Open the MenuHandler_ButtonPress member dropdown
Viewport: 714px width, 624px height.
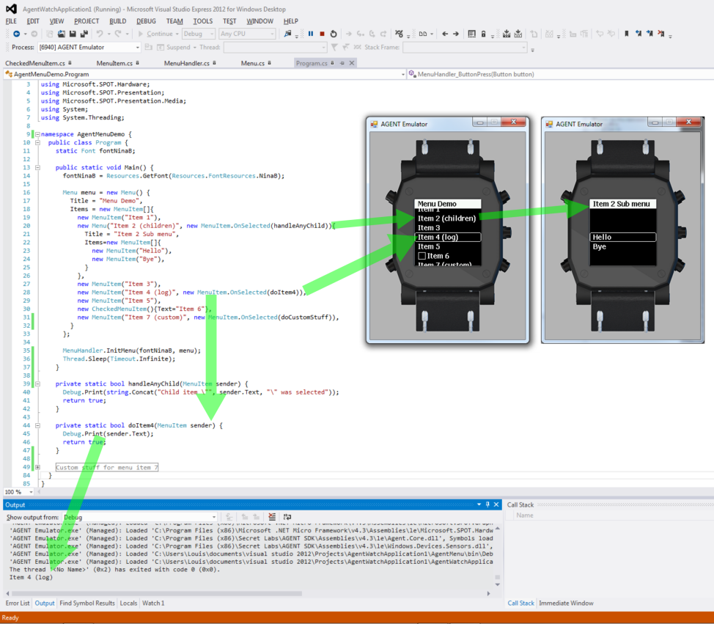[x=561, y=74]
